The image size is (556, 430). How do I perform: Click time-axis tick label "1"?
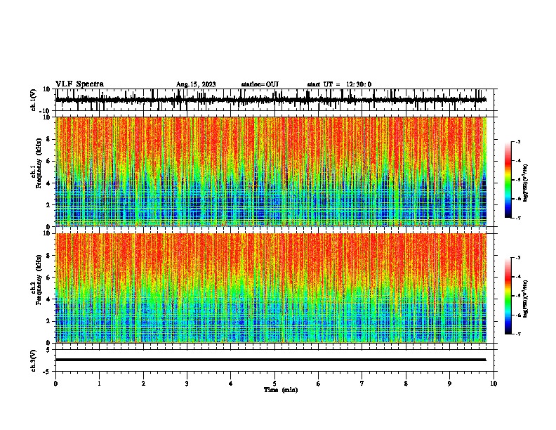pos(99,384)
